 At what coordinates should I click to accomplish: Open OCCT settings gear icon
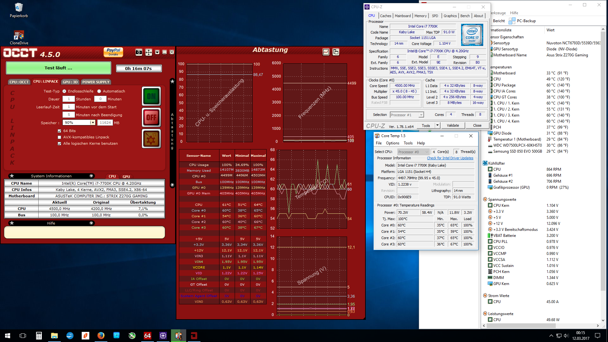[x=151, y=139]
